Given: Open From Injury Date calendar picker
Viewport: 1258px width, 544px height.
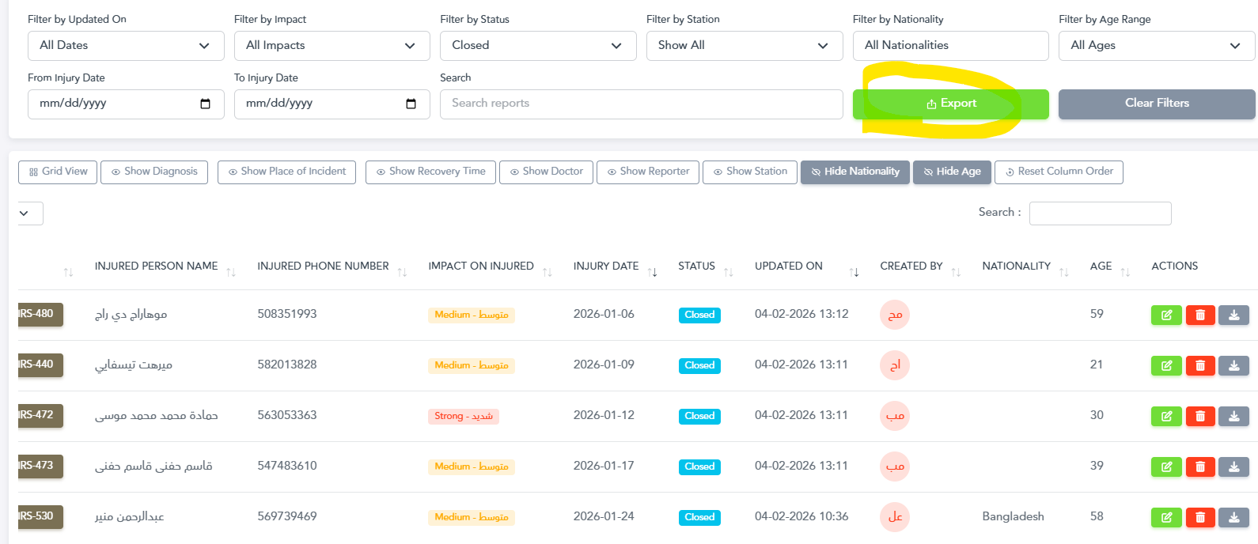Looking at the screenshot, I should coord(206,104).
